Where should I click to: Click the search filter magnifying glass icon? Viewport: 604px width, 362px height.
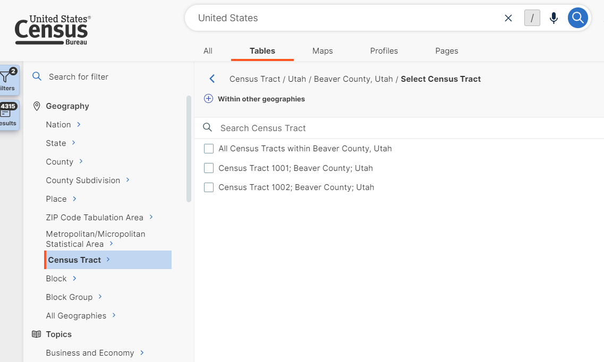pos(37,76)
